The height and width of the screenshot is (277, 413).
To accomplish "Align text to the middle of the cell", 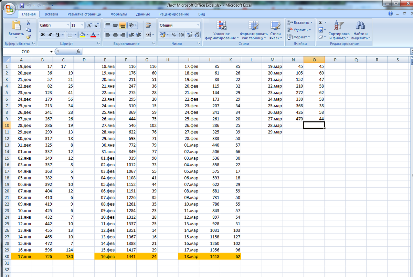I will pos(115,25).
